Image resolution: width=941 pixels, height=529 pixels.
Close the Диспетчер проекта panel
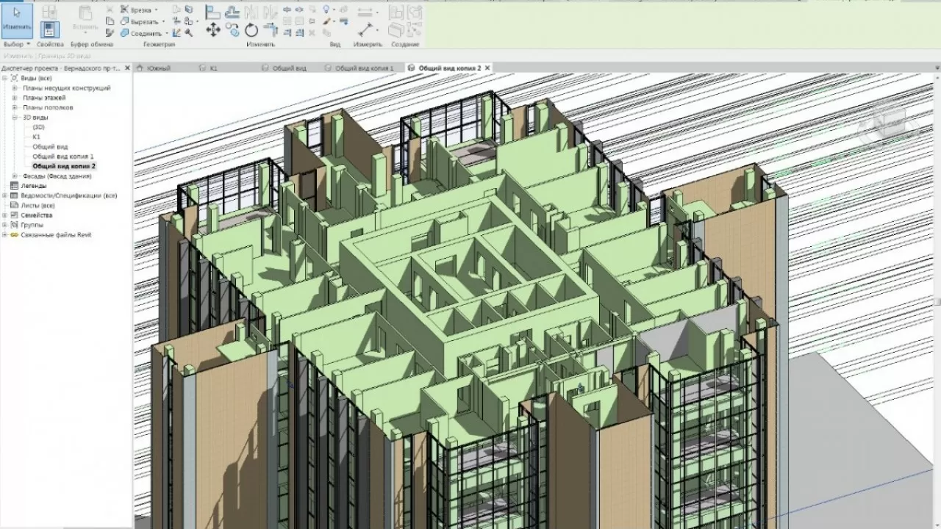(x=127, y=68)
